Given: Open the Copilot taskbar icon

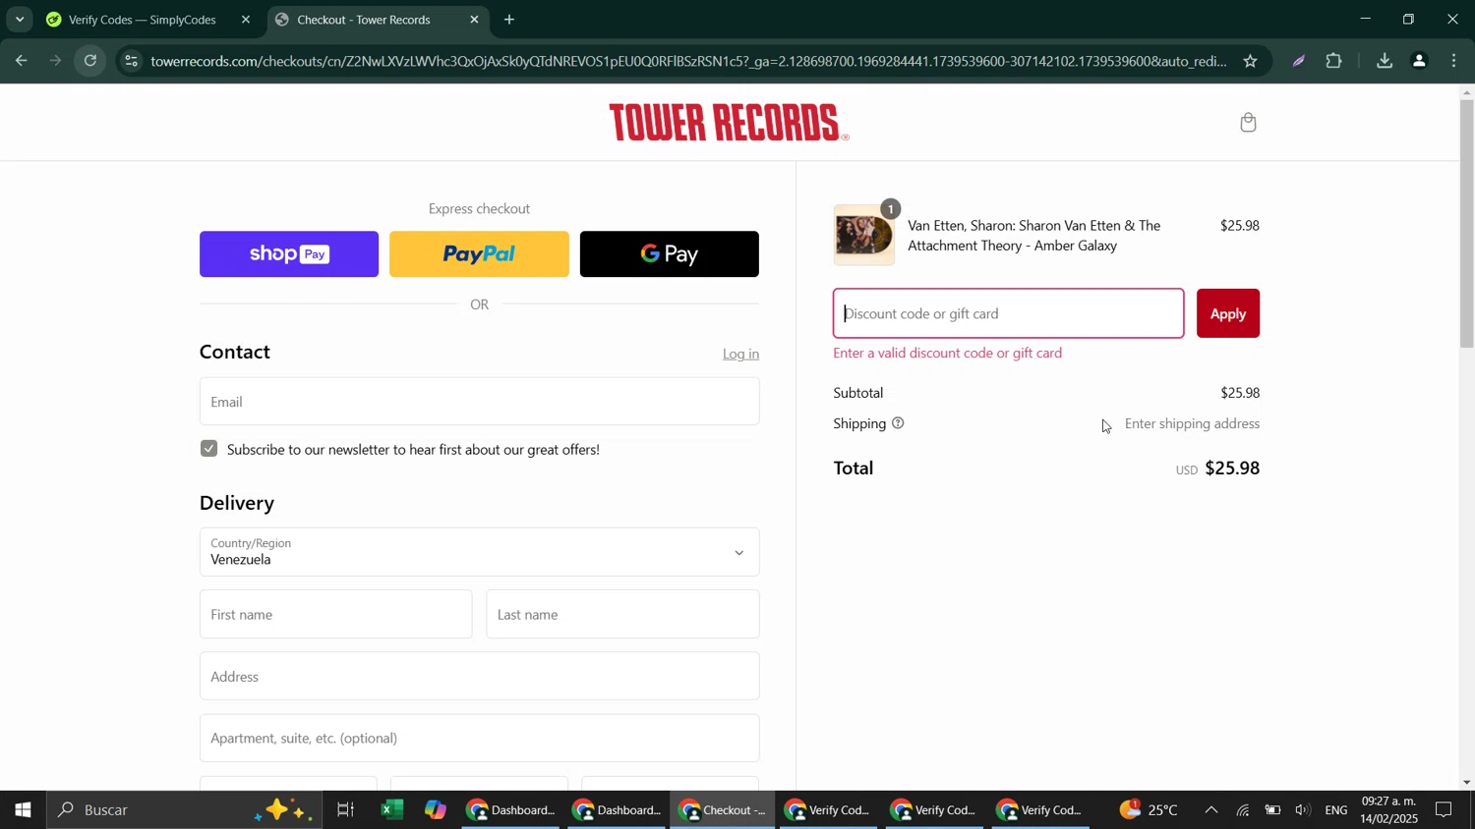Looking at the screenshot, I should coord(436,810).
